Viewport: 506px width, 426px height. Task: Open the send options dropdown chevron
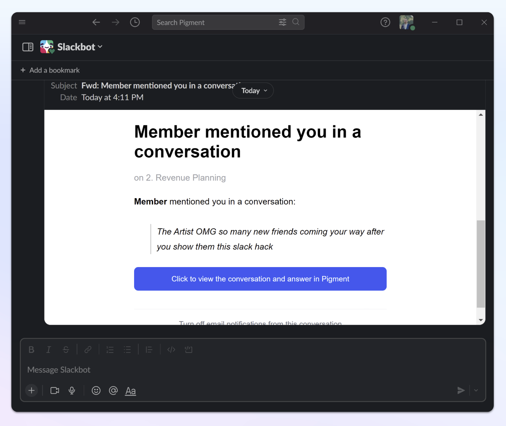(476, 391)
